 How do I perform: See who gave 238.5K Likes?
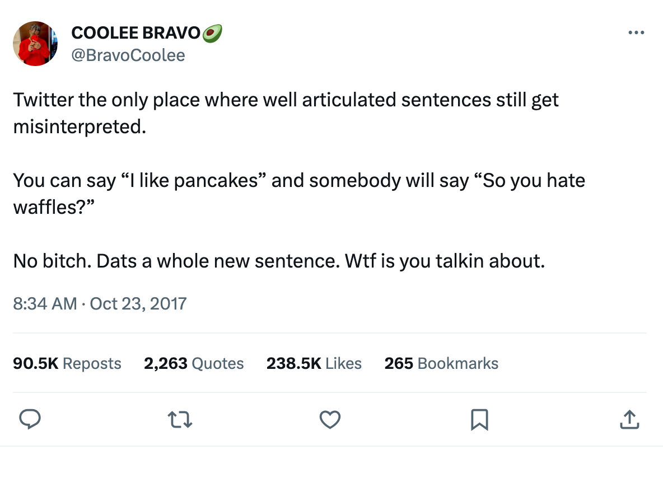tap(314, 363)
